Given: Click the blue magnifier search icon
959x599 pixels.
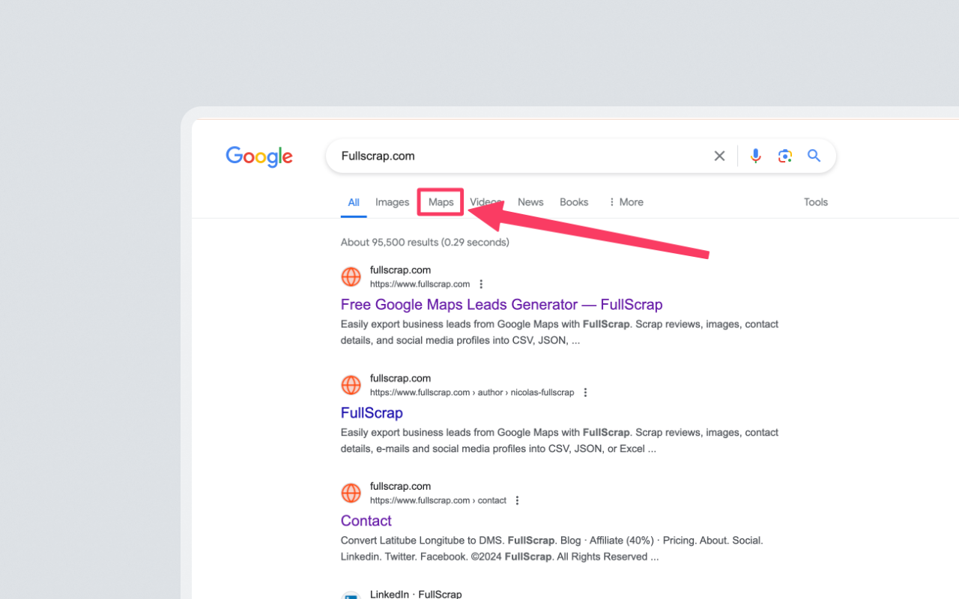Looking at the screenshot, I should 814,156.
